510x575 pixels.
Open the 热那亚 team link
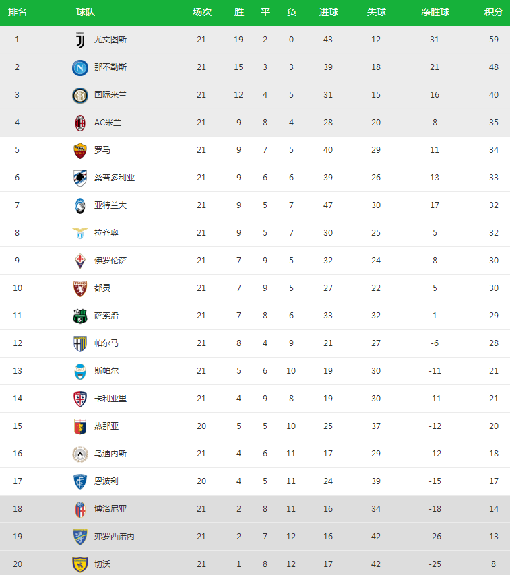pyautogui.click(x=106, y=426)
